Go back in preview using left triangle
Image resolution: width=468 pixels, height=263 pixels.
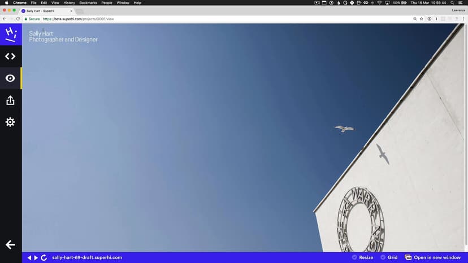tap(29, 257)
